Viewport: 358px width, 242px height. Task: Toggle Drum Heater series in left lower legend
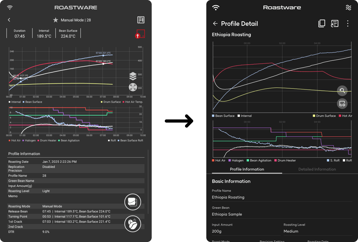[47, 140]
